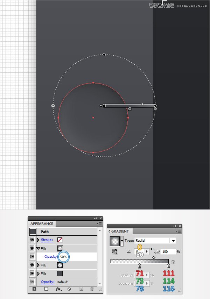210x299 pixels.
Task: Click the Opacity link under the first Fill
Action: tap(51, 257)
